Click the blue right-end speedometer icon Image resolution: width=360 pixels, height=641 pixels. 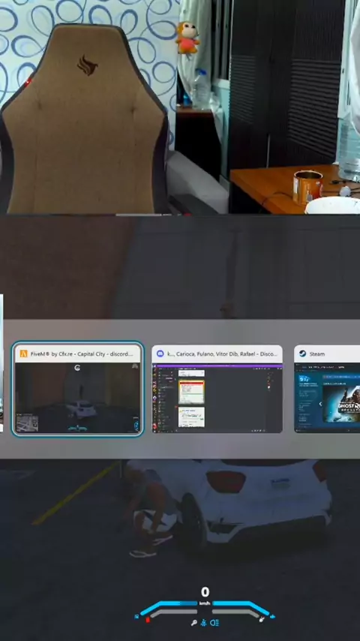coord(272,616)
